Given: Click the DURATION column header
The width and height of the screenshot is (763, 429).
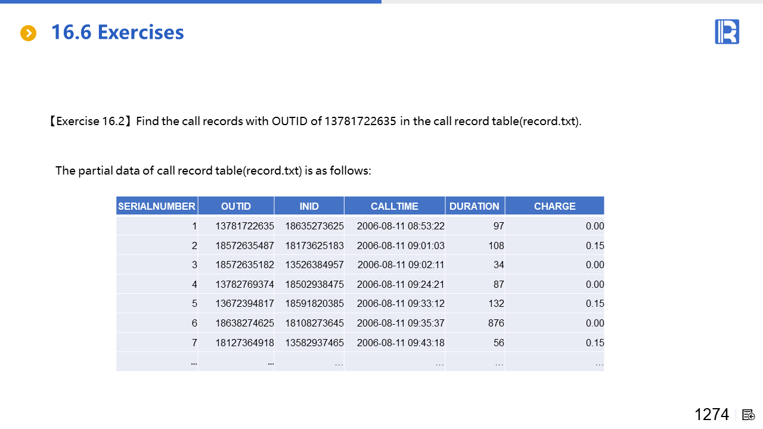Looking at the screenshot, I should click(474, 206).
